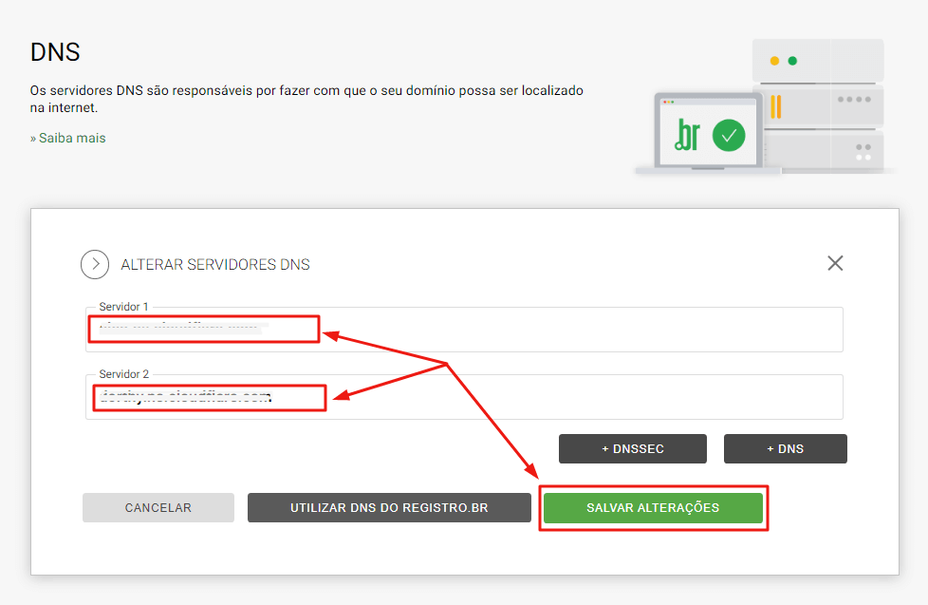Click the yellow dot on server illustration

point(774,61)
